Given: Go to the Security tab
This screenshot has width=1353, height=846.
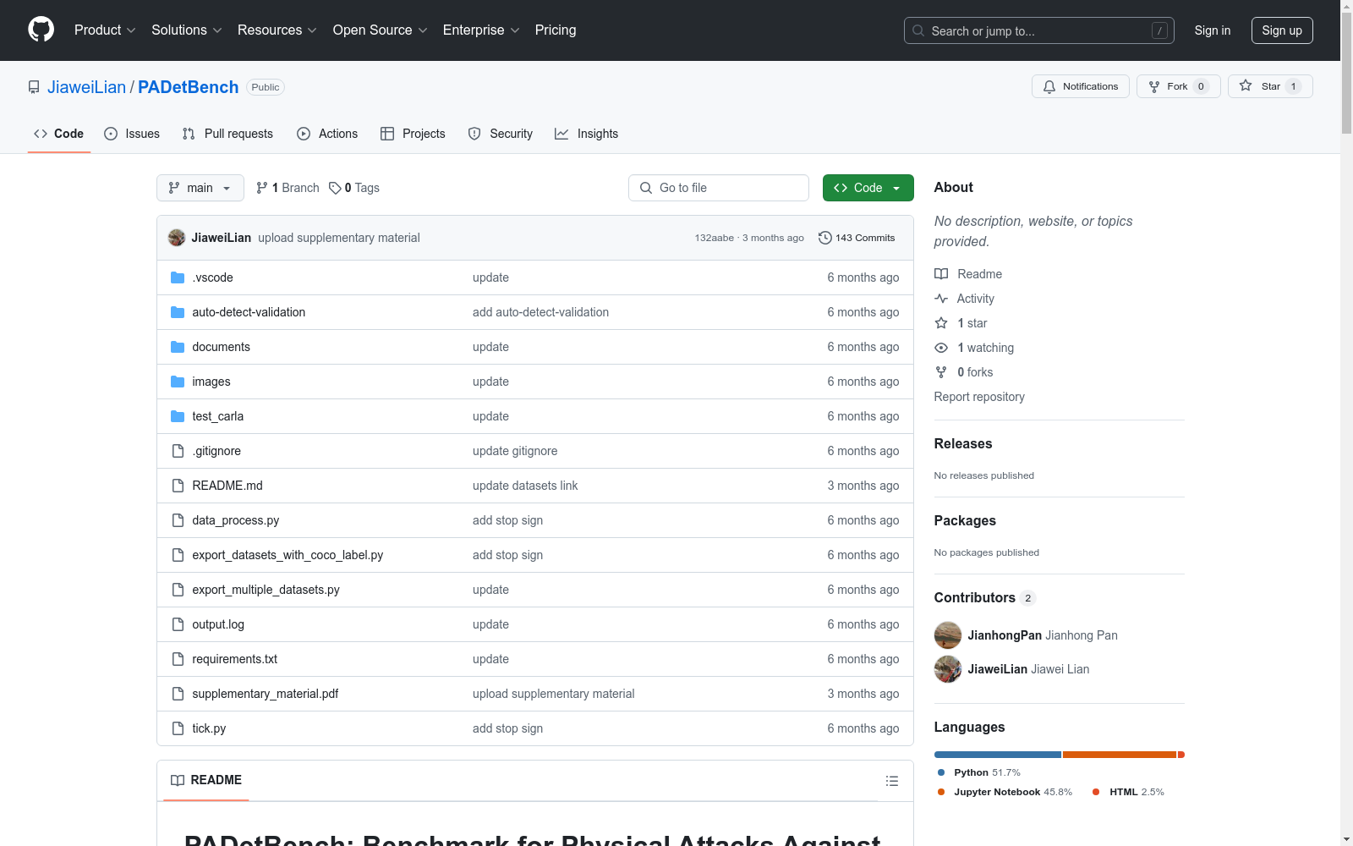Looking at the screenshot, I should coord(501,134).
